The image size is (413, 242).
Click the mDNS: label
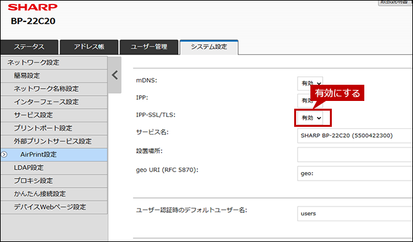147,80
